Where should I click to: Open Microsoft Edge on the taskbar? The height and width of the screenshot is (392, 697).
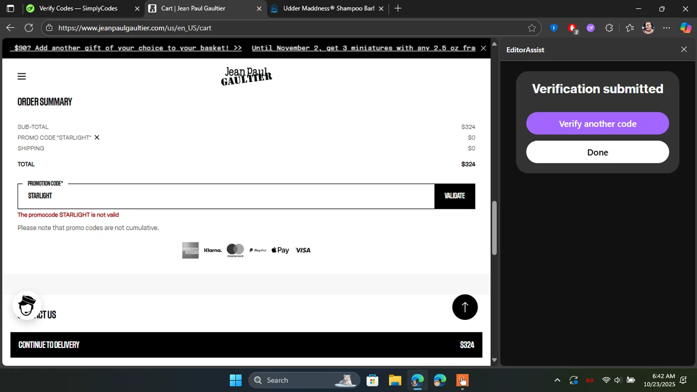point(417,380)
